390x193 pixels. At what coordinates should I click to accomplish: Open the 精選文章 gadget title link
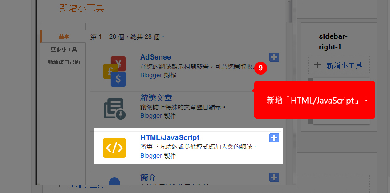tap(156, 98)
